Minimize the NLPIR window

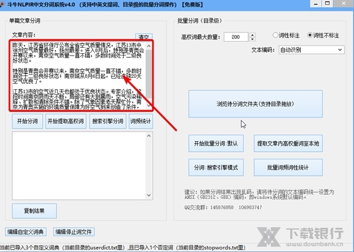point(316,4)
